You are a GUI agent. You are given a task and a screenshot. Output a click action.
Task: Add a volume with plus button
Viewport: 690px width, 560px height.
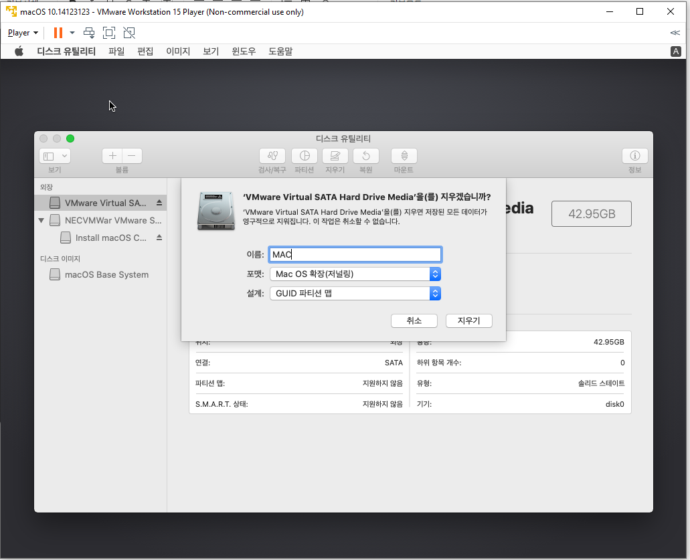tap(112, 156)
